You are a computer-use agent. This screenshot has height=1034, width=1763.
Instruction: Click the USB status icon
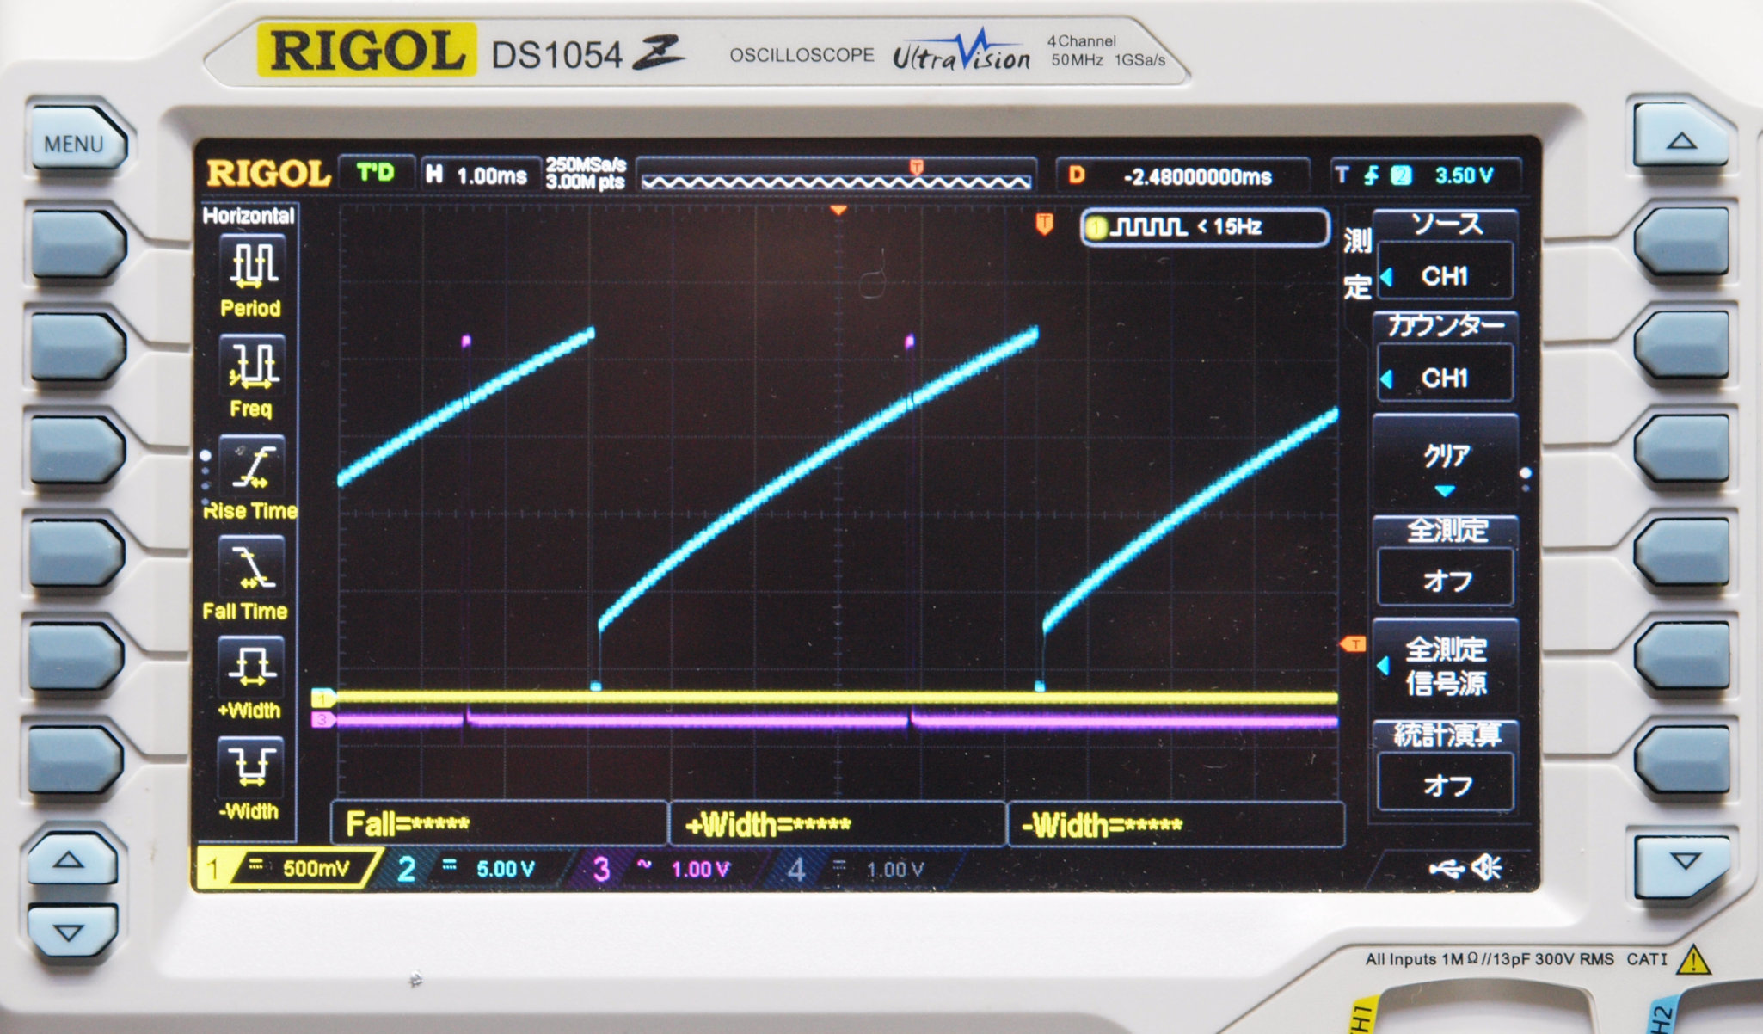tap(1447, 869)
